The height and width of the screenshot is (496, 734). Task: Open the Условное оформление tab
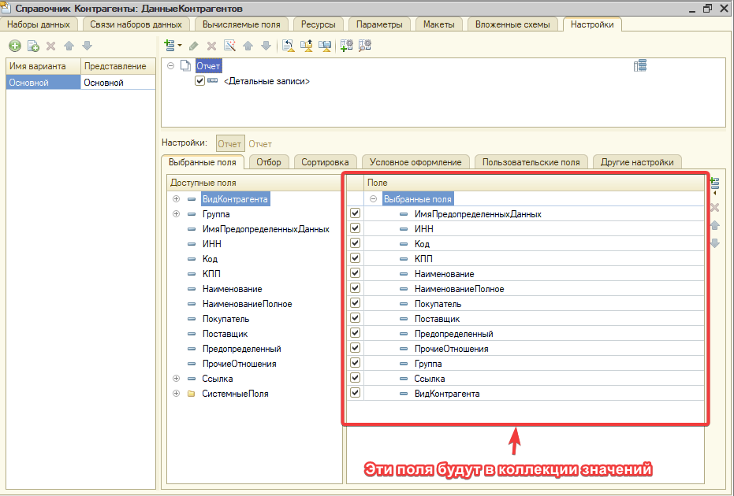[415, 162]
